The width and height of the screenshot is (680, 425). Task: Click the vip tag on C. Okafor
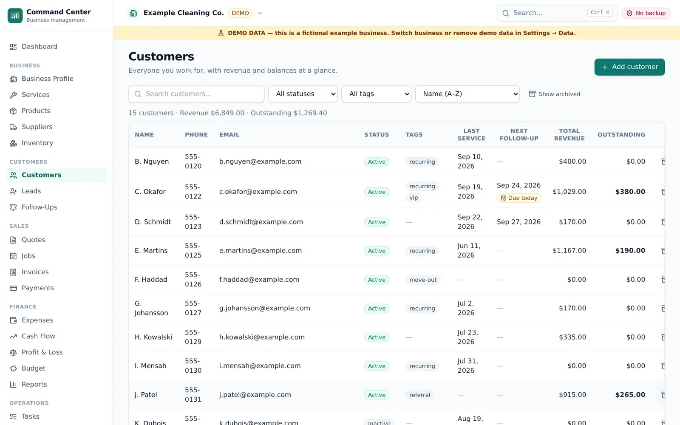[x=414, y=198]
